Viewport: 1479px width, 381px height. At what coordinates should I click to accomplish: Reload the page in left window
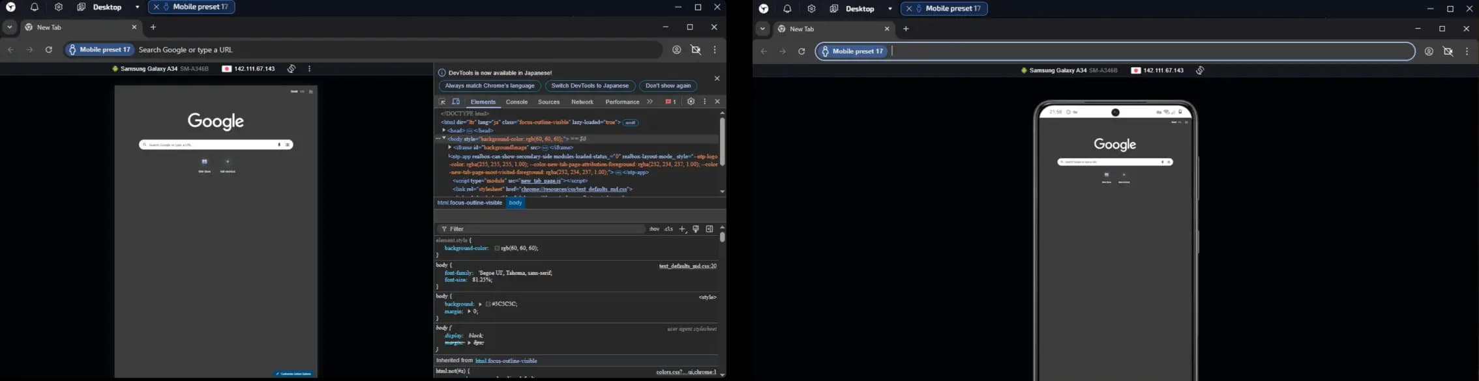49,50
